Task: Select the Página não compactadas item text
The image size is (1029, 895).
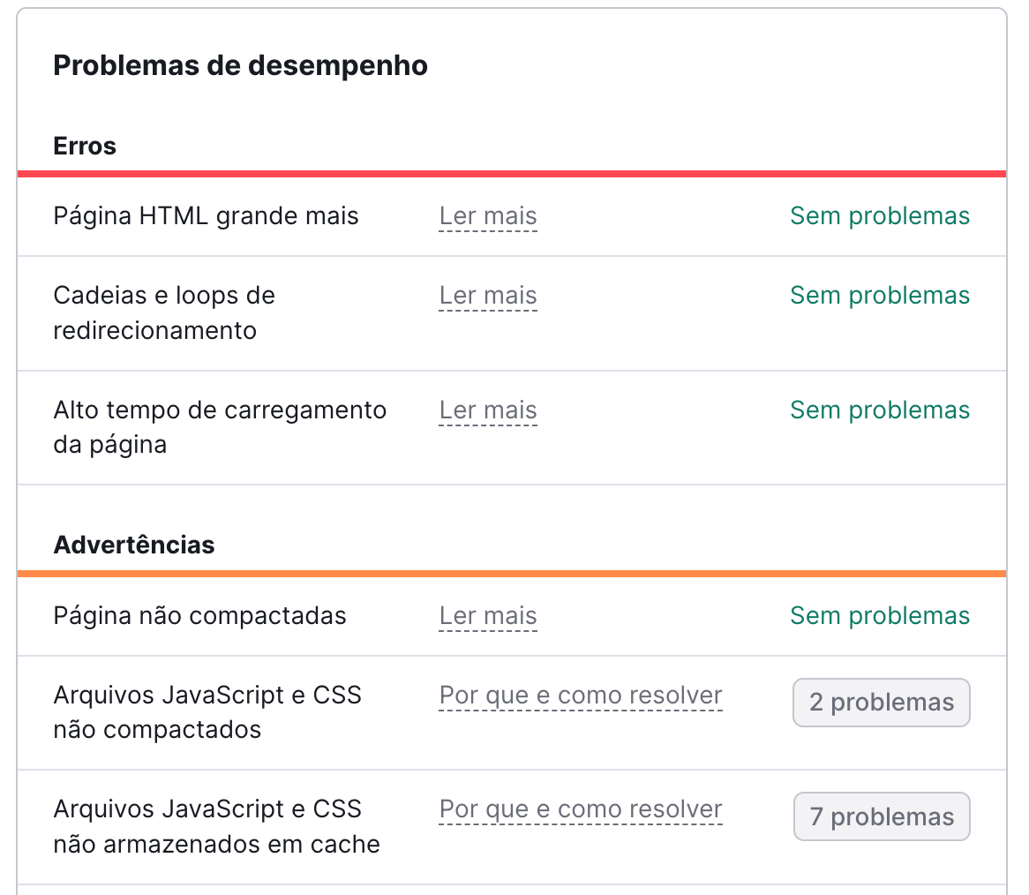Action: 199,615
